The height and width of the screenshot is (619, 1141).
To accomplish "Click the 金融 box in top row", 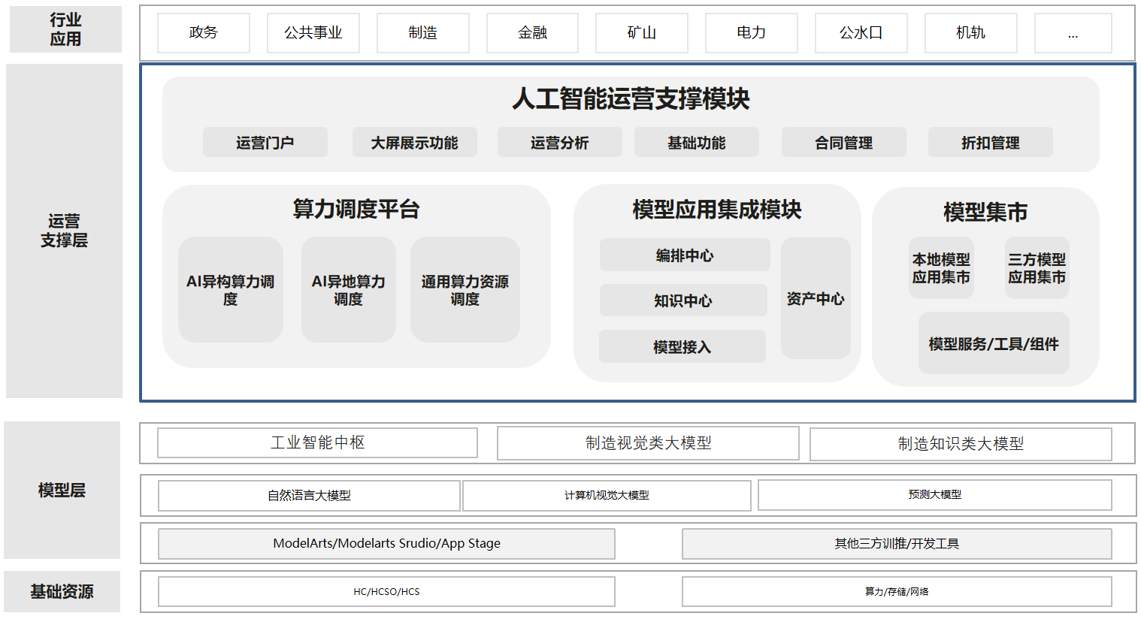I will pos(532,33).
